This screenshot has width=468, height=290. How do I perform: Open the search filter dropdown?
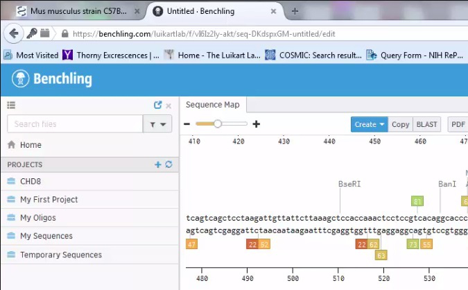coord(157,124)
